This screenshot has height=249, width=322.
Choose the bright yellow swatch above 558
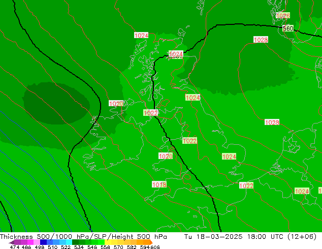[108, 242]
